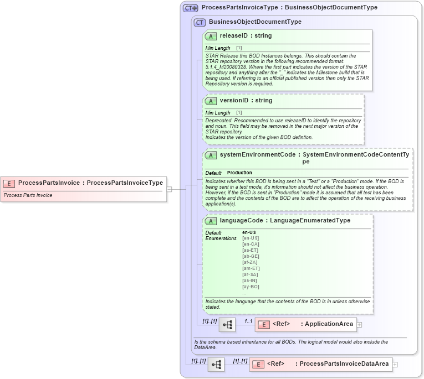
Task: Select [1]..[1] label left of ApplicationArea sequence
Action: click(210, 321)
